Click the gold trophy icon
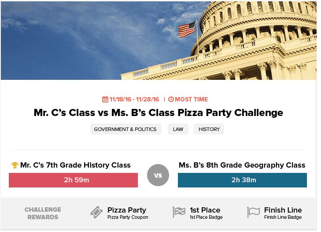The image size is (321, 232). click(x=15, y=165)
